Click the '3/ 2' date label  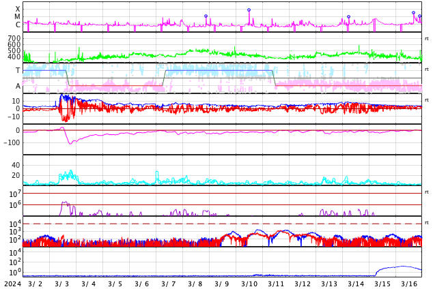[x=35, y=284]
